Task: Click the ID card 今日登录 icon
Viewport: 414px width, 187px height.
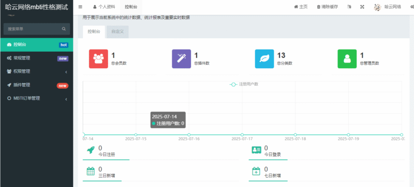Action: (x=256, y=150)
